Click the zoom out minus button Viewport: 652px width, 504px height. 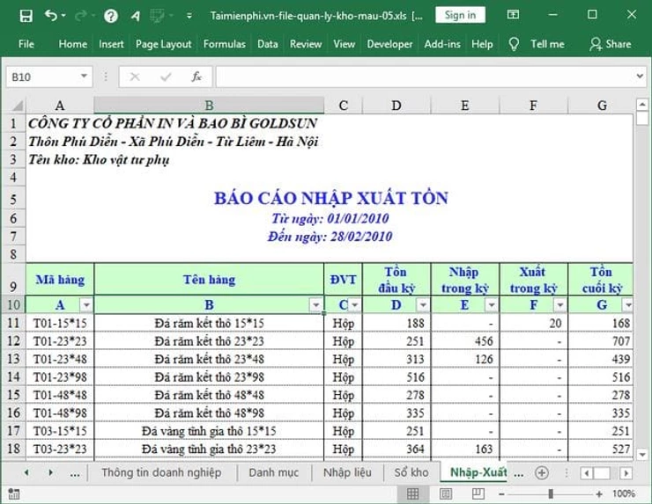501,494
